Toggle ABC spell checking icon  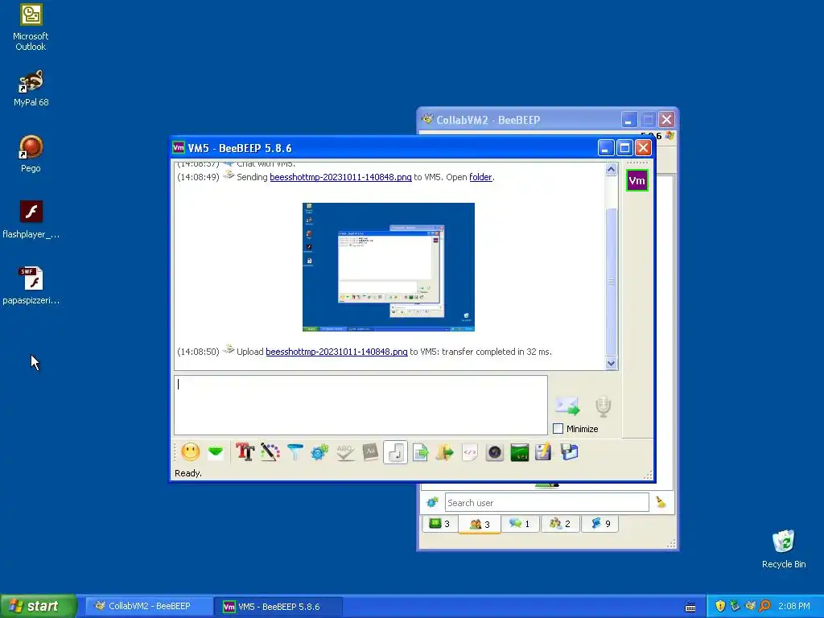pyautogui.click(x=344, y=452)
